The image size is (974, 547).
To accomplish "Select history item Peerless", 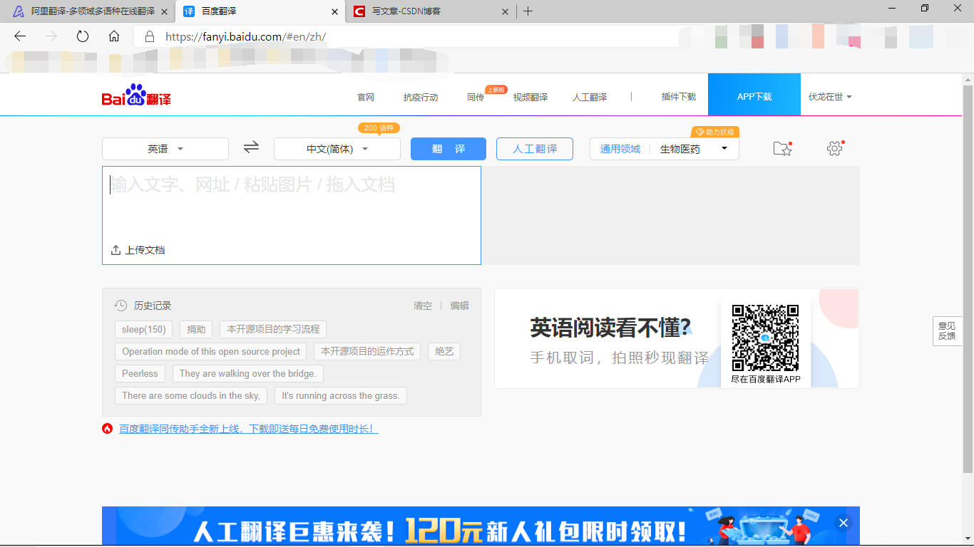I will click(140, 373).
